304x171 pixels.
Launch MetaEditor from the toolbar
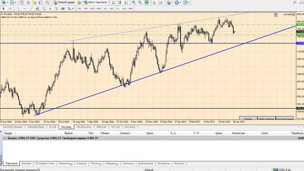pos(79,2)
